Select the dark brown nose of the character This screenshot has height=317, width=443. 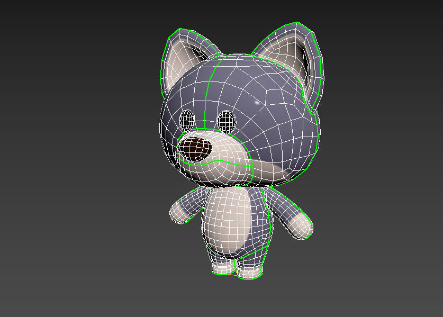(x=195, y=149)
